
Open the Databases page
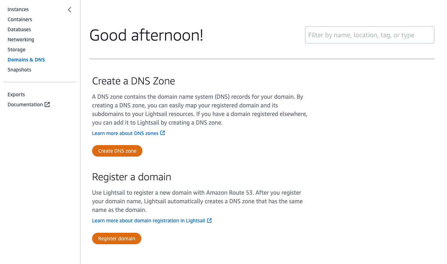click(19, 29)
